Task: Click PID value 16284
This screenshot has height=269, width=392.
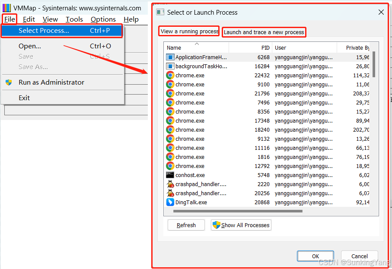Action: point(262,66)
